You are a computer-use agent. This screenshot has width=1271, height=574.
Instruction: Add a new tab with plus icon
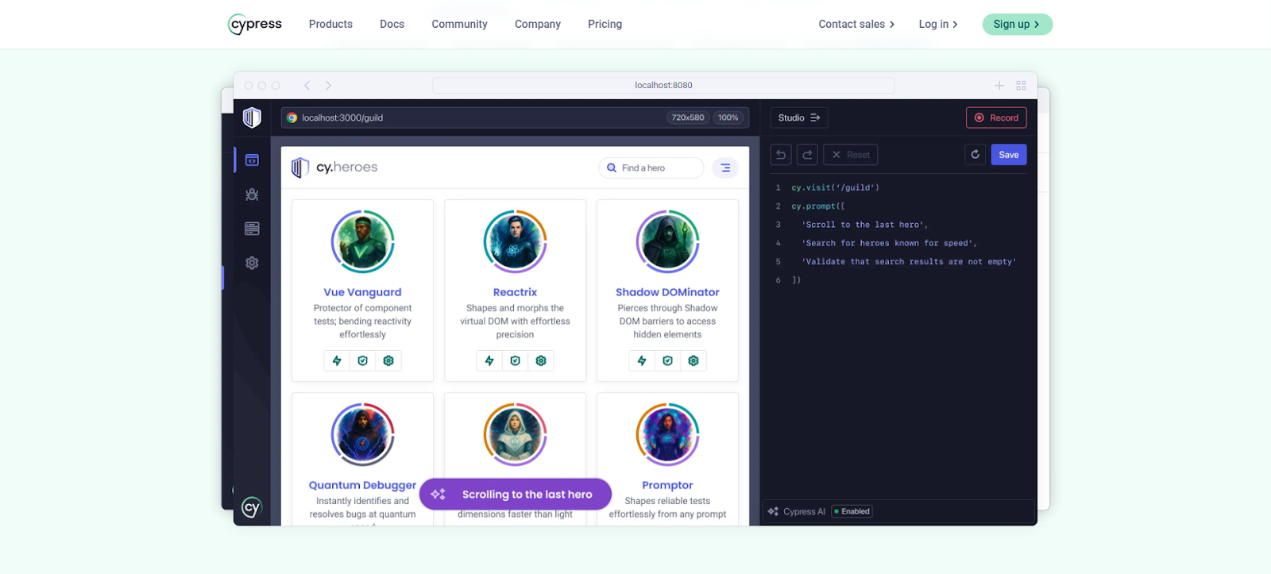point(999,86)
